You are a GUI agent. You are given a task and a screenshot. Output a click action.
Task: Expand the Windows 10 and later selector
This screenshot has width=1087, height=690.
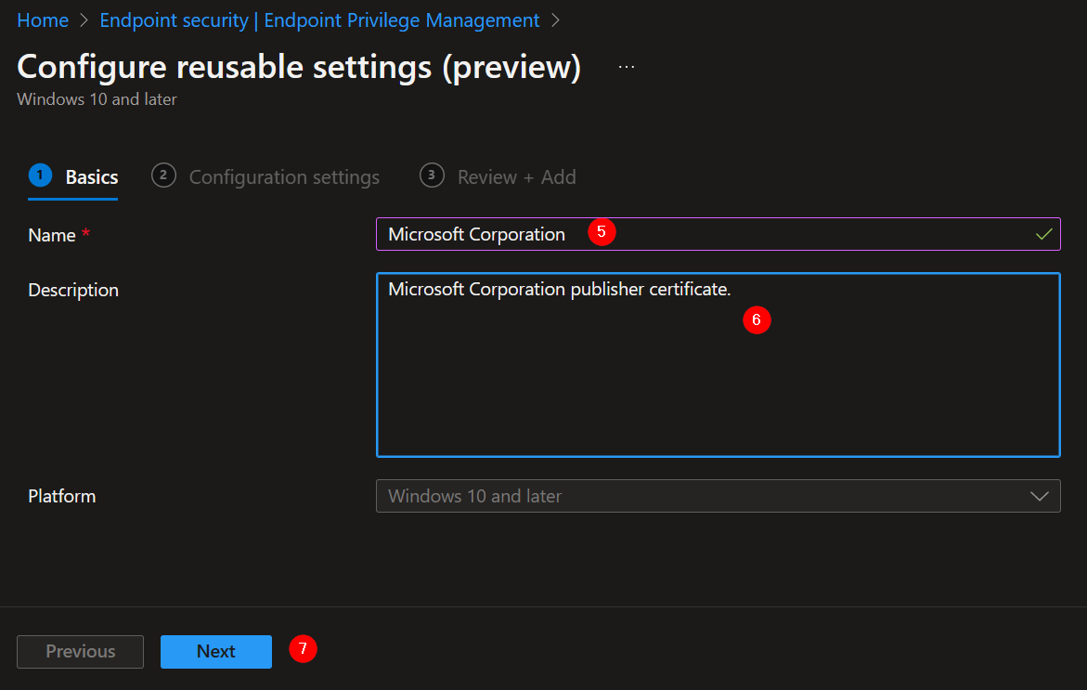(718, 496)
